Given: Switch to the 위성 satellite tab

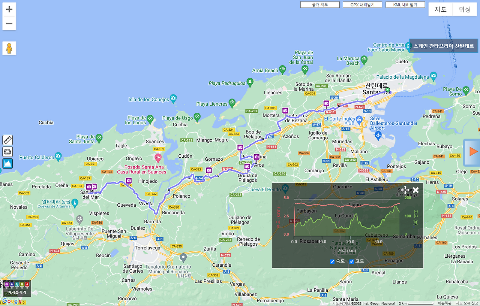Looking at the screenshot, I should coord(465,10).
